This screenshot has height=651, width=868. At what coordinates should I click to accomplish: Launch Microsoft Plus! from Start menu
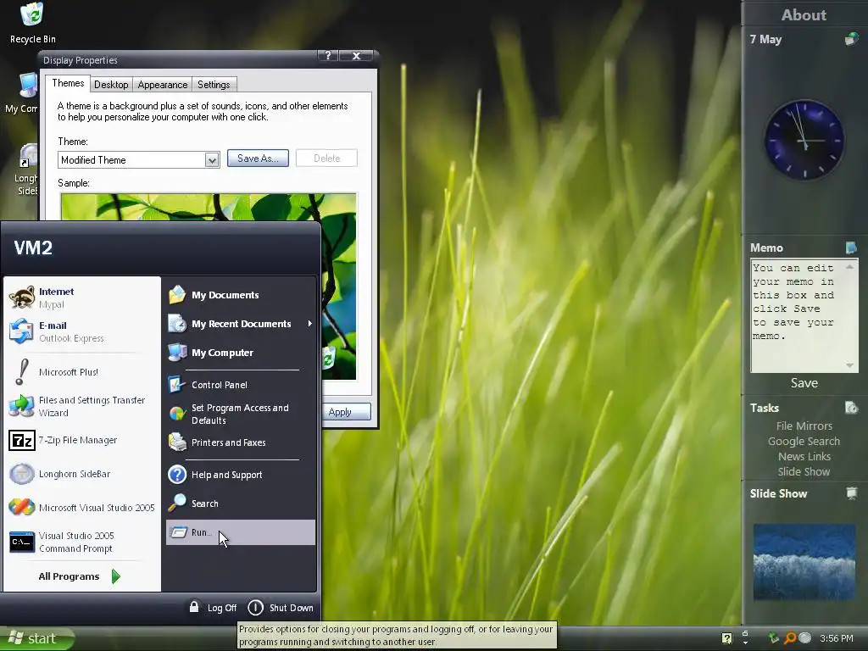(x=82, y=372)
